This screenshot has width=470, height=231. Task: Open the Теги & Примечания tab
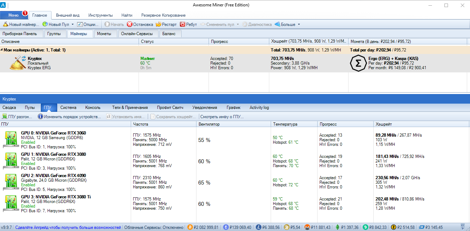pos(130,108)
